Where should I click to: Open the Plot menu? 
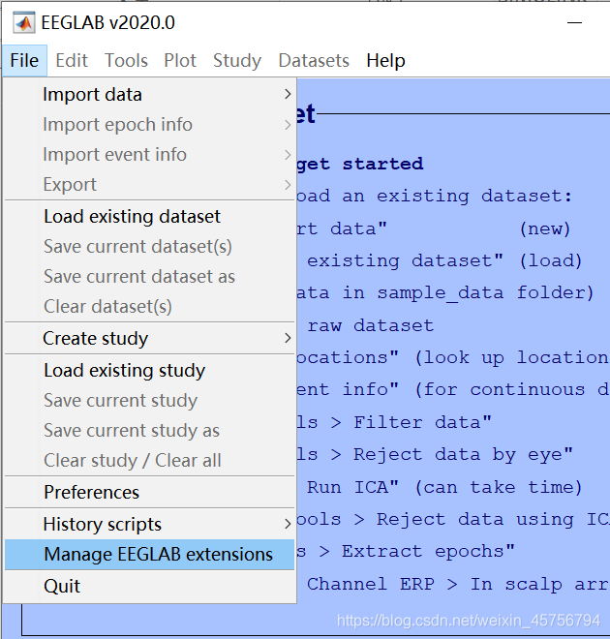tap(180, 61)
